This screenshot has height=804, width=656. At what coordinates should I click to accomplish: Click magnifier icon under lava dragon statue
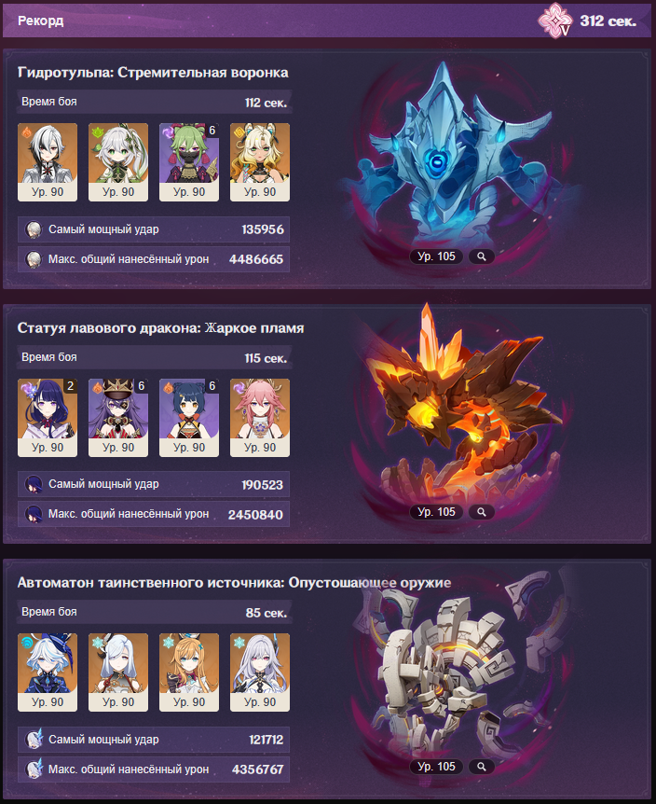coord(482,512)
